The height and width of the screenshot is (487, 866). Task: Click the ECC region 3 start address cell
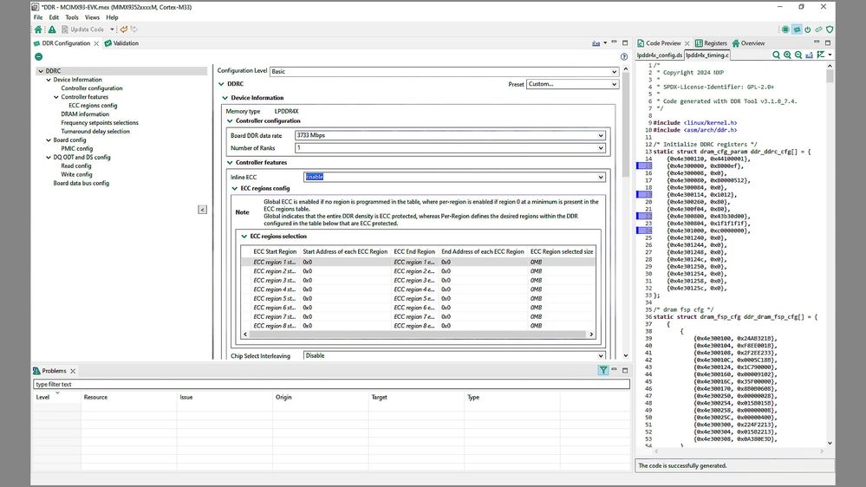345,281
